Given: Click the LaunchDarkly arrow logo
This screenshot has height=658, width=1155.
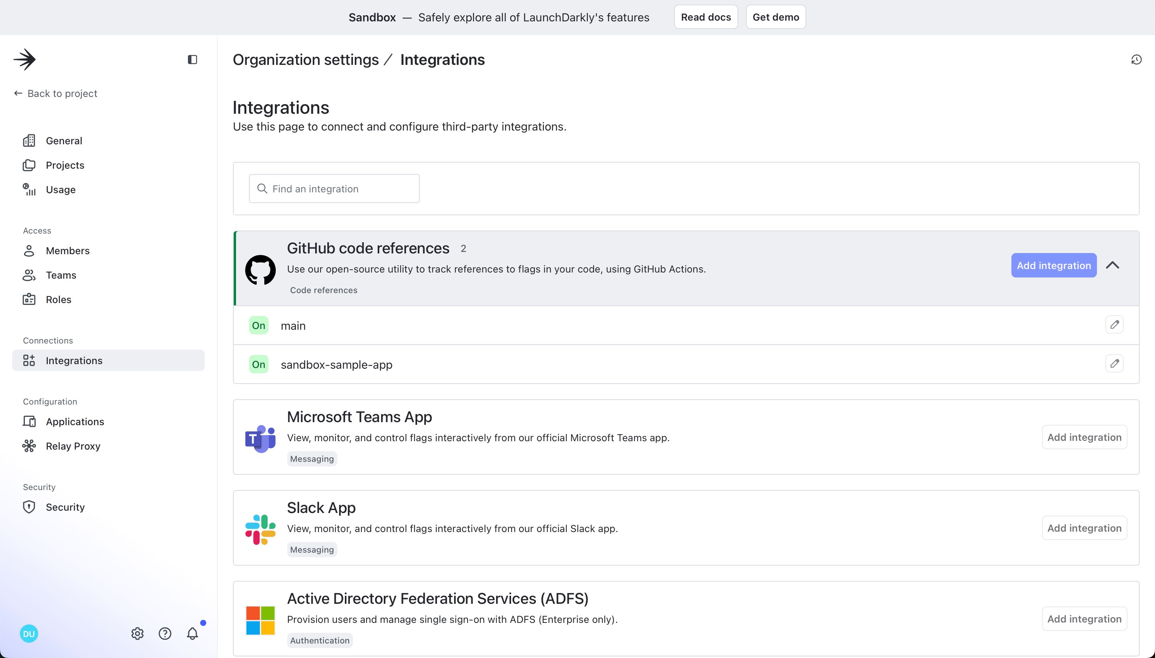Looking at the screenshot, I should 24,59.
